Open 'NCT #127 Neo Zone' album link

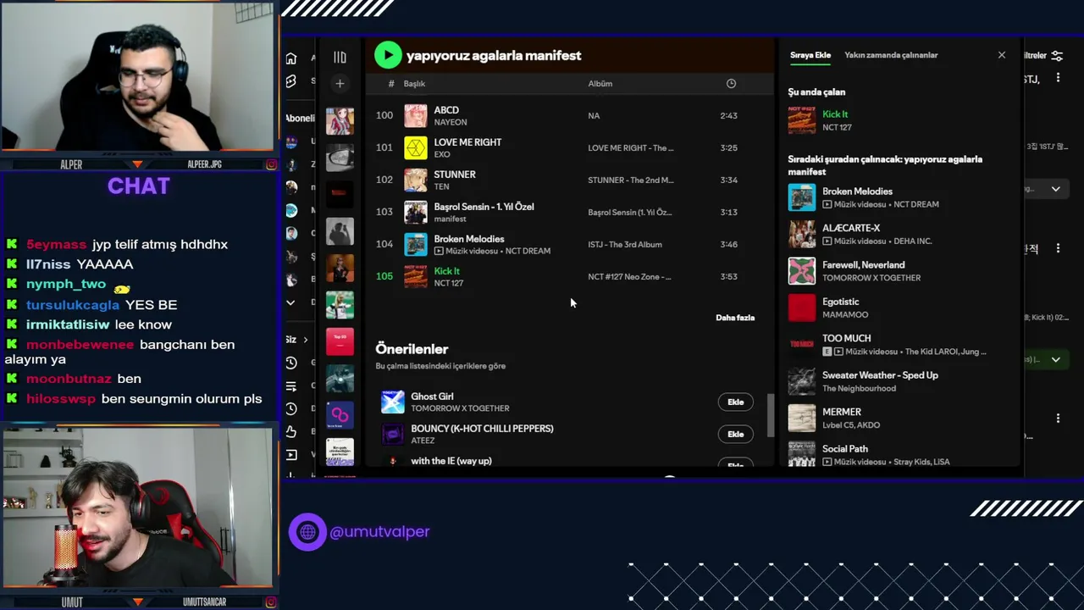[629, 277]
